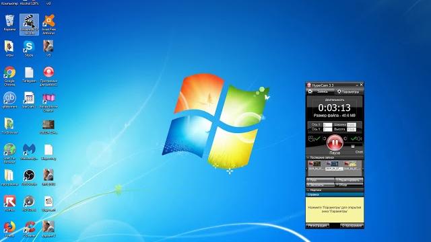Open the игры folder icon
This screenshot has width=431, height=242.
click(x=9, y=48)
